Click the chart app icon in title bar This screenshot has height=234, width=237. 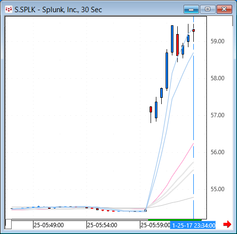point(9,10)
